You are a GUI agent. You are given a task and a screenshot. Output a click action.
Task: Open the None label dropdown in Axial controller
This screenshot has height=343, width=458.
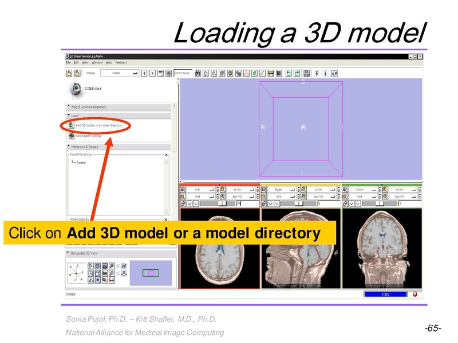201,196
